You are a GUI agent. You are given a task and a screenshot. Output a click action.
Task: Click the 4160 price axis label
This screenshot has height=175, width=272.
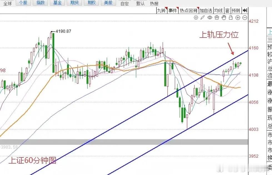(253, 48)
